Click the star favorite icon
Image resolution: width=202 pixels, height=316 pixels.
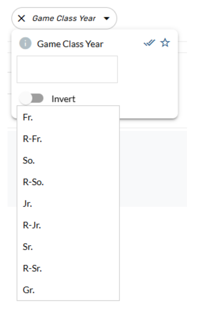(165, 43)
